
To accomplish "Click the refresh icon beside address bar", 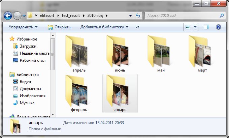I will tap(138, 16).
